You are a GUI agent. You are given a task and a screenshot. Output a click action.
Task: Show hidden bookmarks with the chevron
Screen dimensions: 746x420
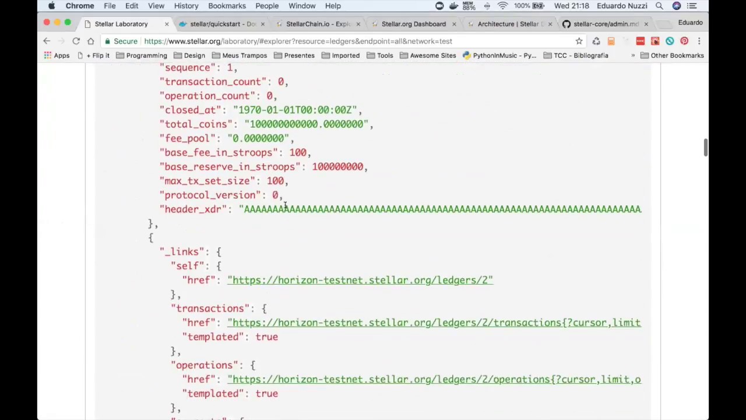[632, 55]
